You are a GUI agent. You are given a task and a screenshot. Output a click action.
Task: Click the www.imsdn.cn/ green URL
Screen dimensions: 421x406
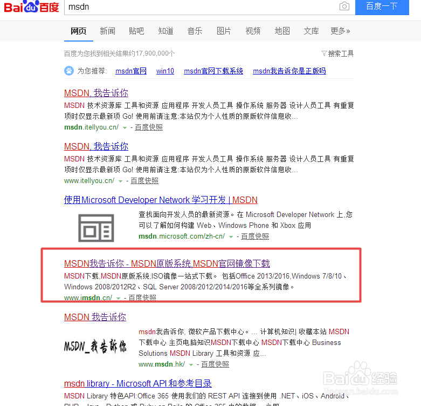click(88, 297)
